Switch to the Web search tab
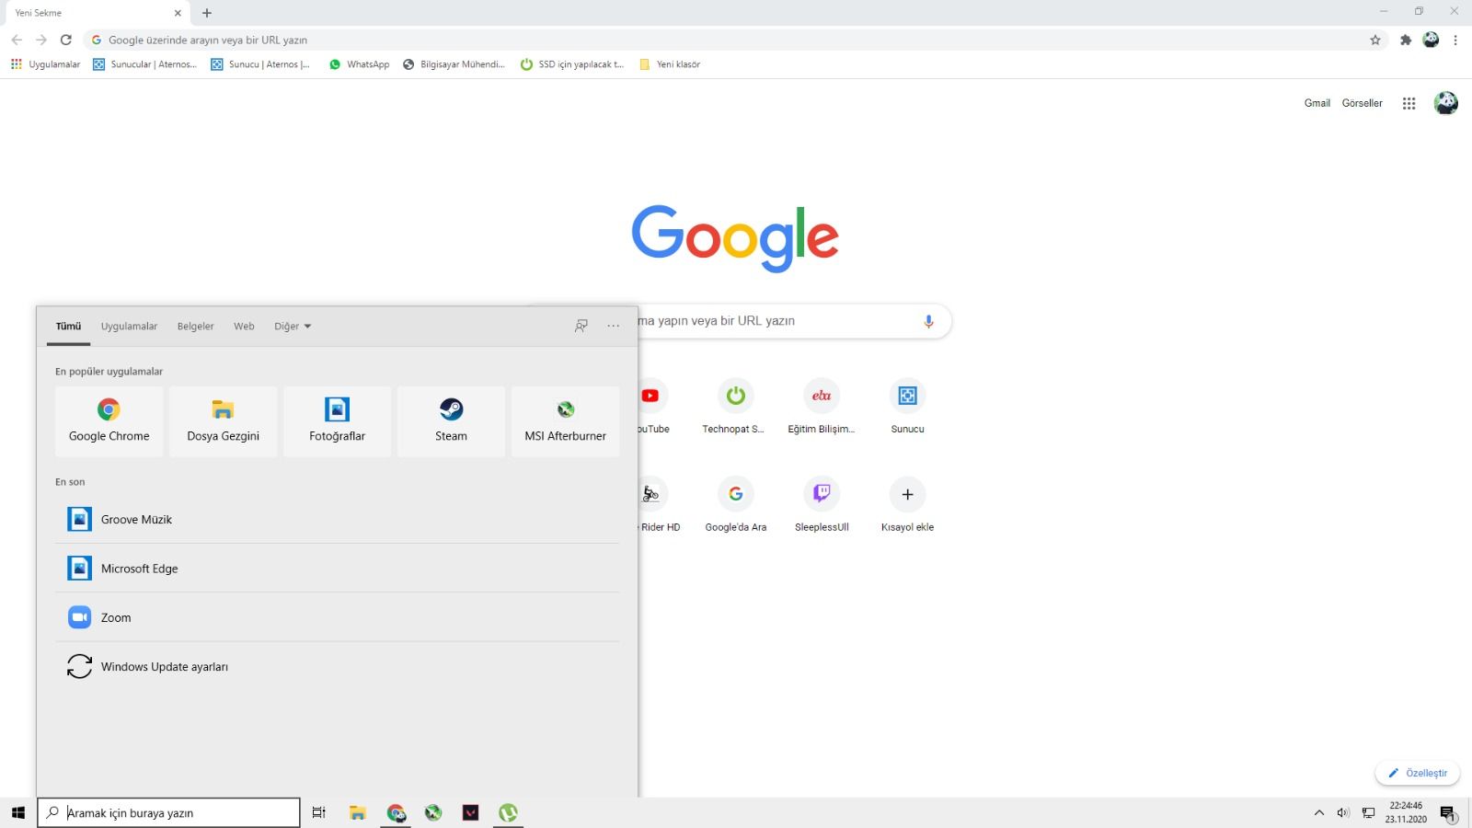 244,326
